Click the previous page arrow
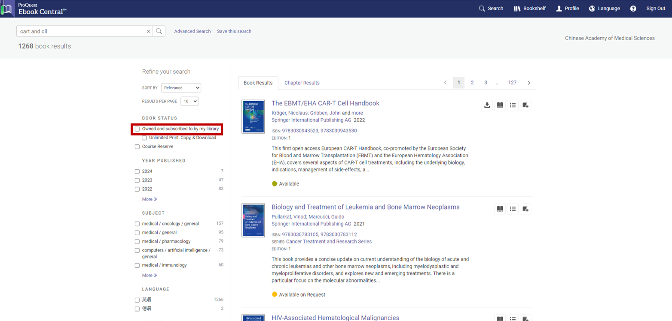 [445, 83]
